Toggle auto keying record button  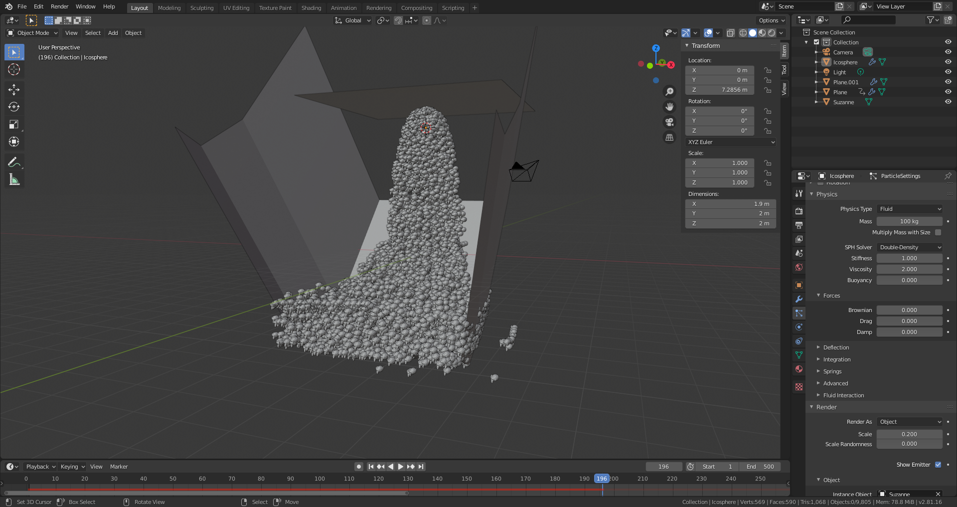click(x=358, y=467)
